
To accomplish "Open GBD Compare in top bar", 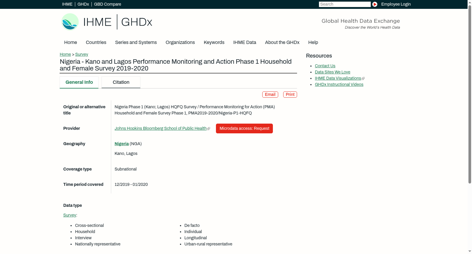I will click(107, 4).
